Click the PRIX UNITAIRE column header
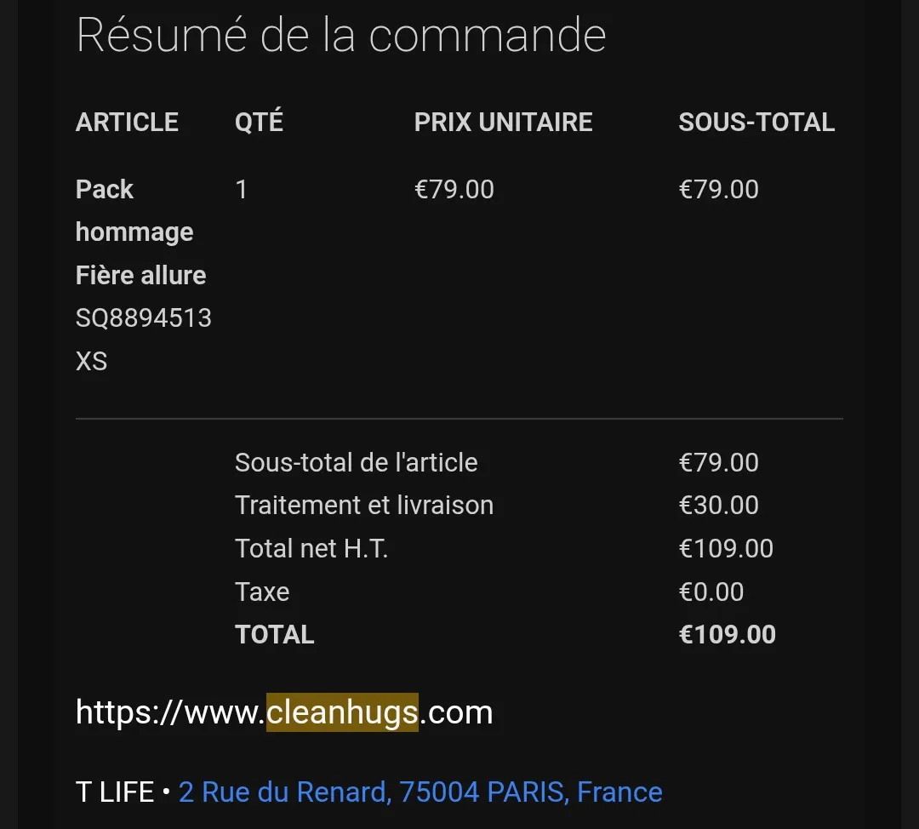The width and height of the screenshot is (919, 829). pyautogui.click(x=503, y=122)
